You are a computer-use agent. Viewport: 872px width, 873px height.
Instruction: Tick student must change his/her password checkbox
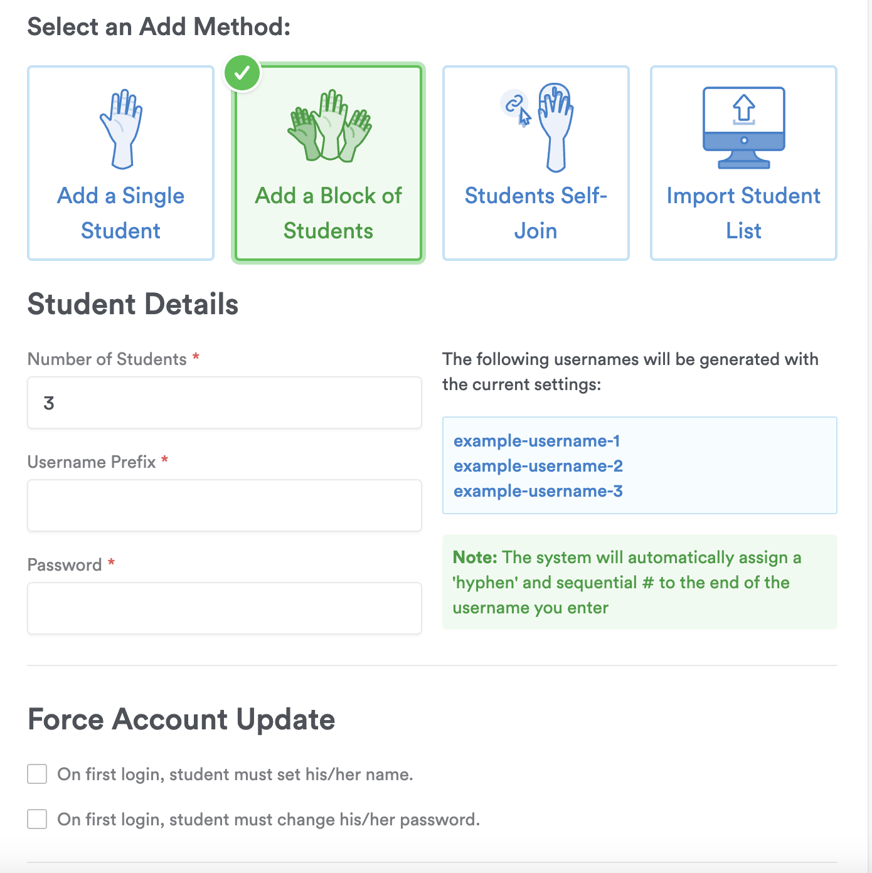[x=37, y=819]
